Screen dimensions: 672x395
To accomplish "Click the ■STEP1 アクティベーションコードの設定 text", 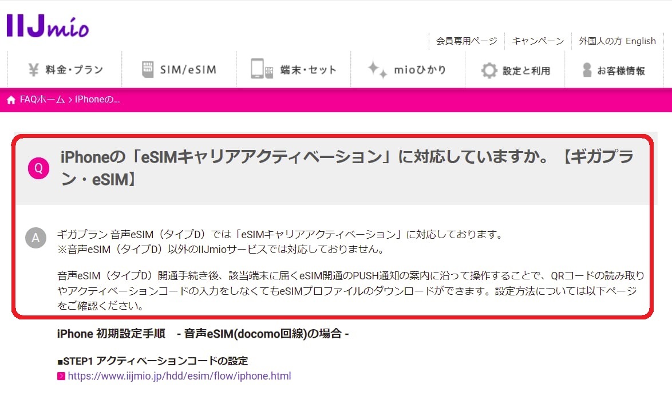I will [153, 361].
